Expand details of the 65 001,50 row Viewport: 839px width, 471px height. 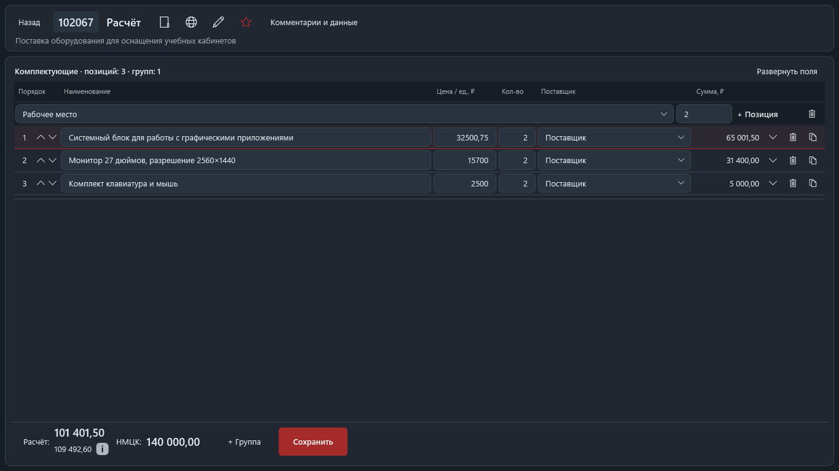773,137
